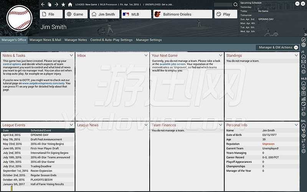307x192 pixels.
Task: Click the checkmark circle icon in sidebar
Action: click(304, 40)
